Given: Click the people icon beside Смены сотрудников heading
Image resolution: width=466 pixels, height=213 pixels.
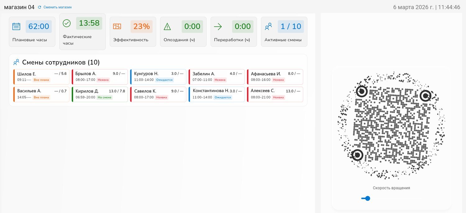Looking at the screenshot, I should coord(16,62).
